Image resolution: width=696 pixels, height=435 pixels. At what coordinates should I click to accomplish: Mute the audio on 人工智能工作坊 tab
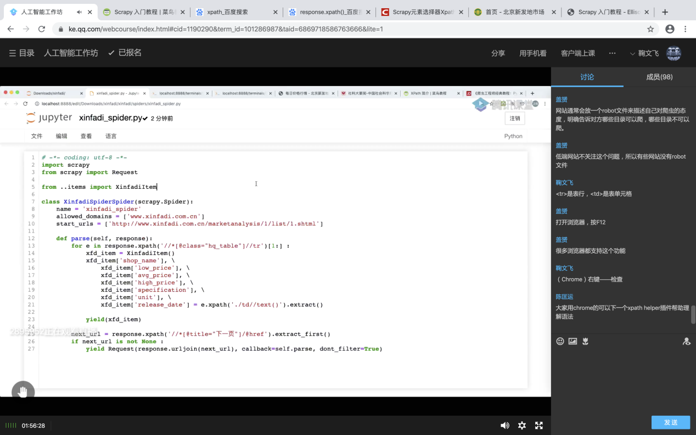pyautogui.click(x=80, y=12)
